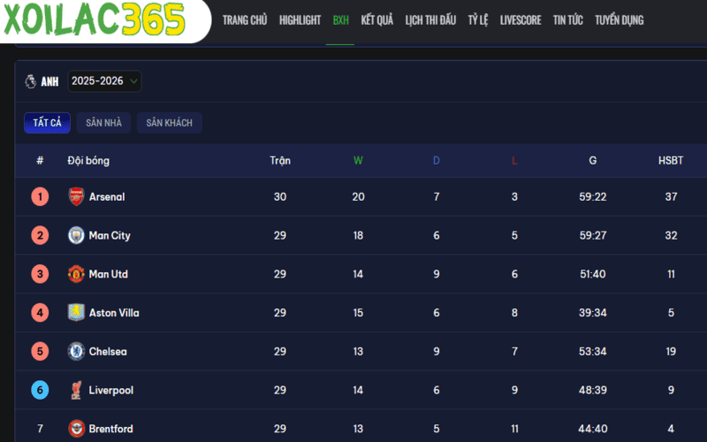707x442 pixels.
Task: Click the Chelsea club crest icon
Action: pyautogui.click(x=77, y=352)
